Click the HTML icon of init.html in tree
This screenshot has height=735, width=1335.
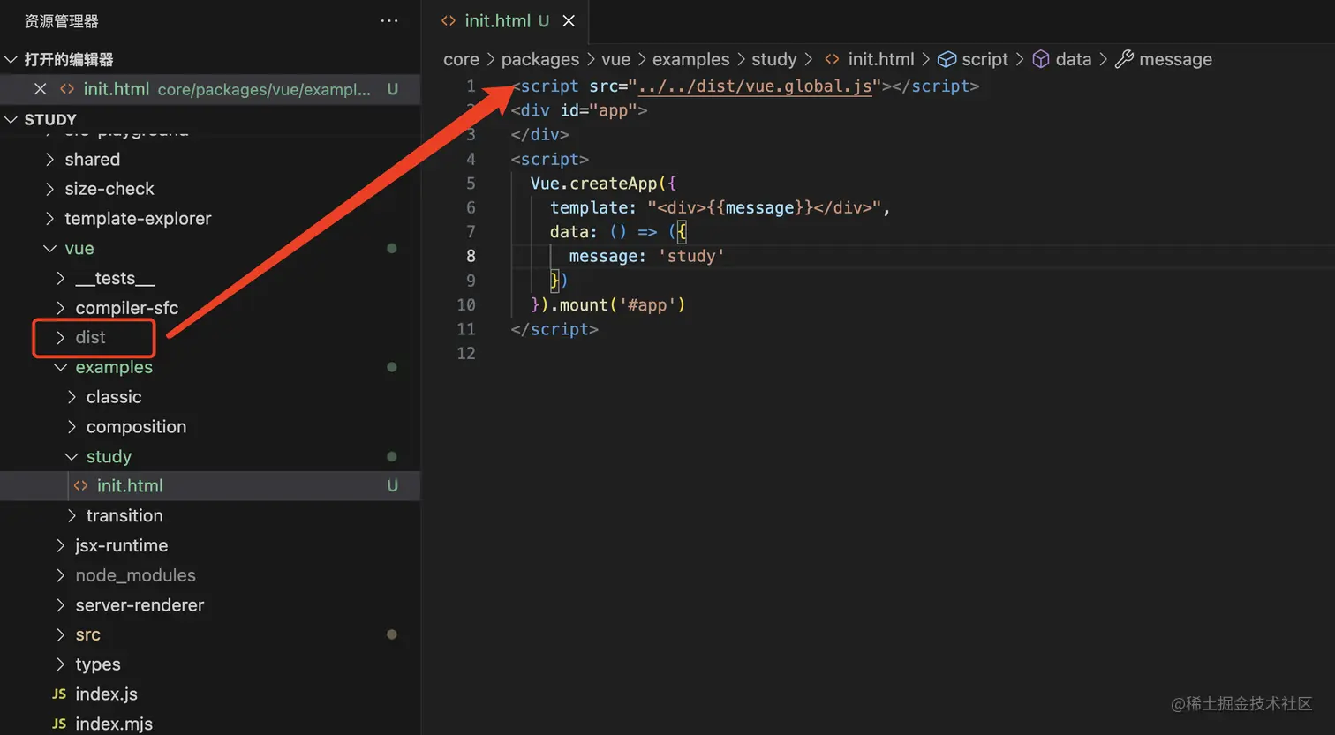(80, 486)
